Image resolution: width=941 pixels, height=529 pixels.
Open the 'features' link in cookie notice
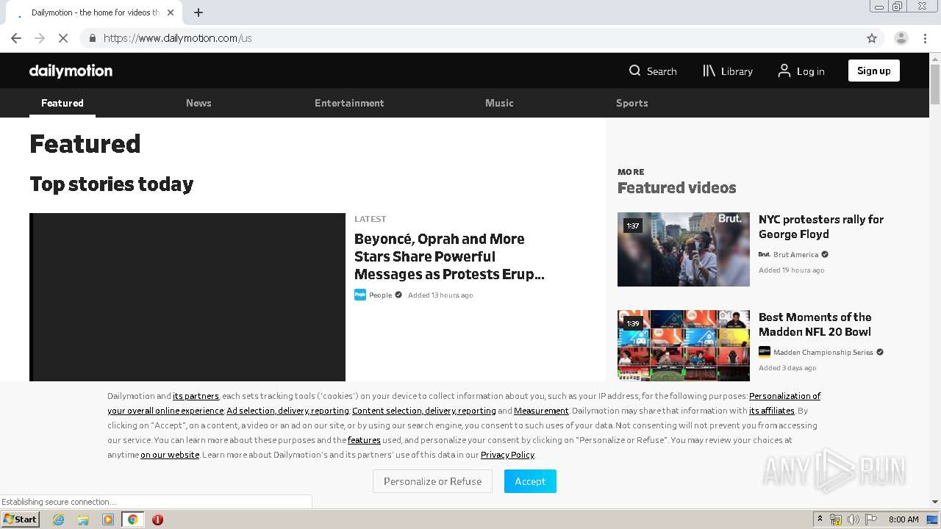364,440
